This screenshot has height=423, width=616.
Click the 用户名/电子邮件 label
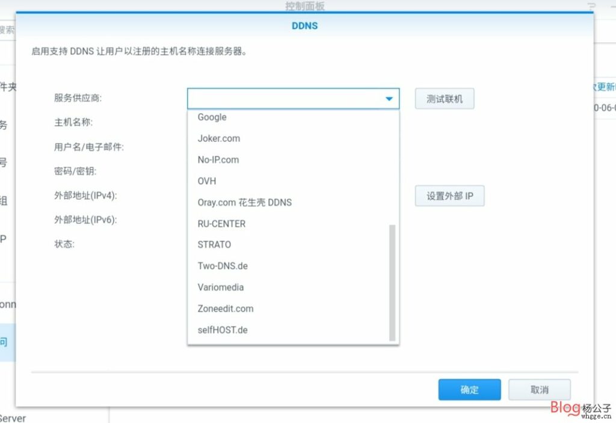89,147
